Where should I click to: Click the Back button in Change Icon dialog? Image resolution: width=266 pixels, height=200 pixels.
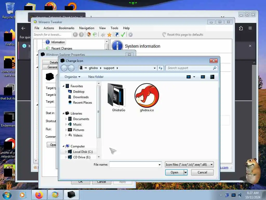point(64,68)
